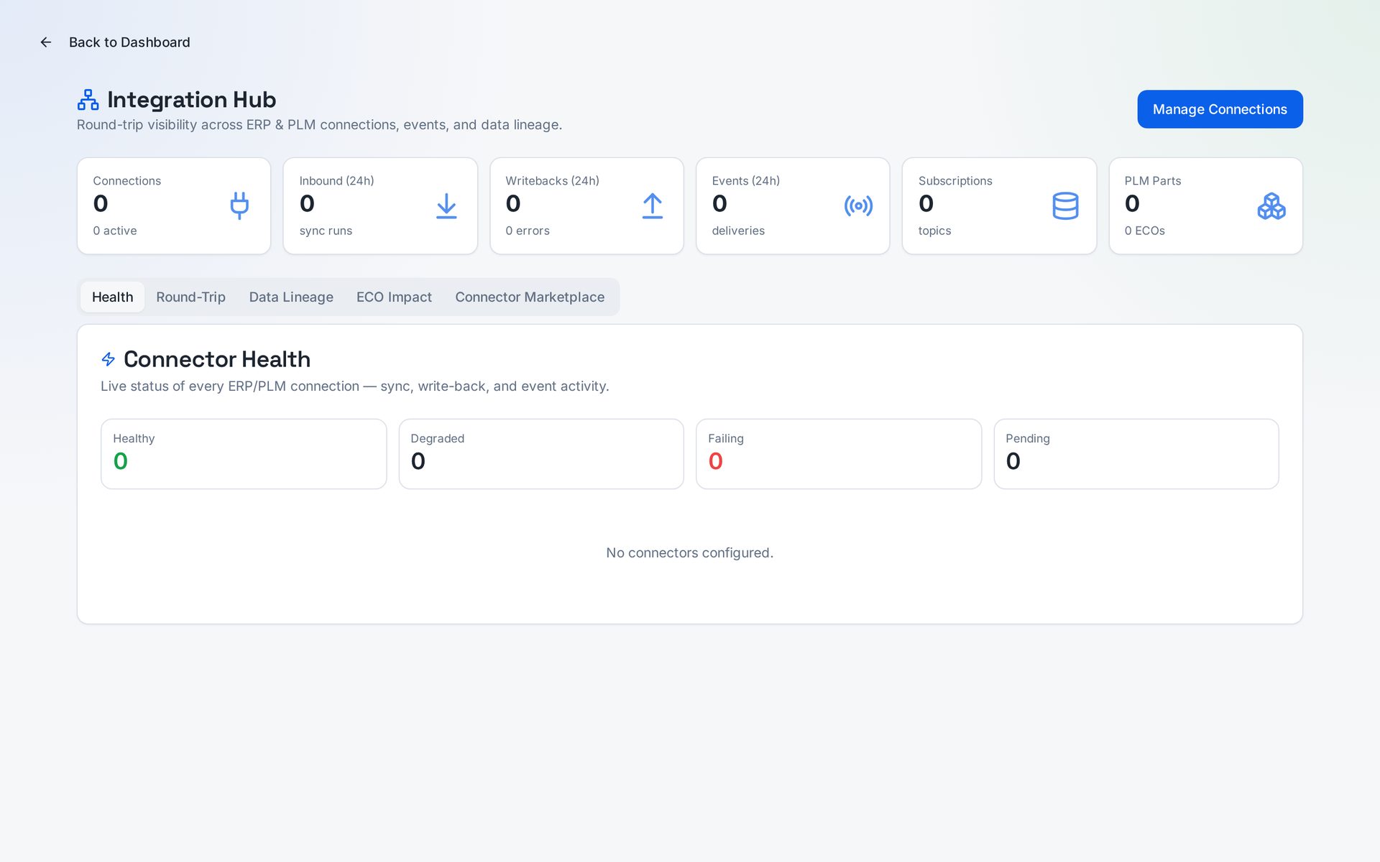
Task: Click the back arrow icon
Action: (x=46, y=42)
